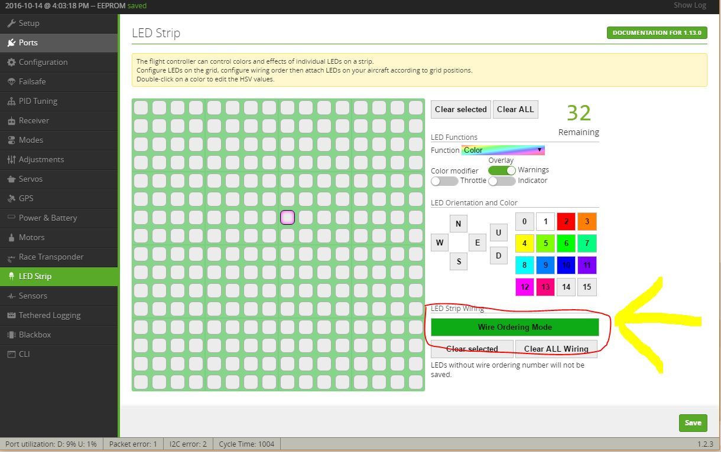Click the CLI terminal icon
This screenshot has height=452, width=721.
pyautogui.click(x=11, y=354)
